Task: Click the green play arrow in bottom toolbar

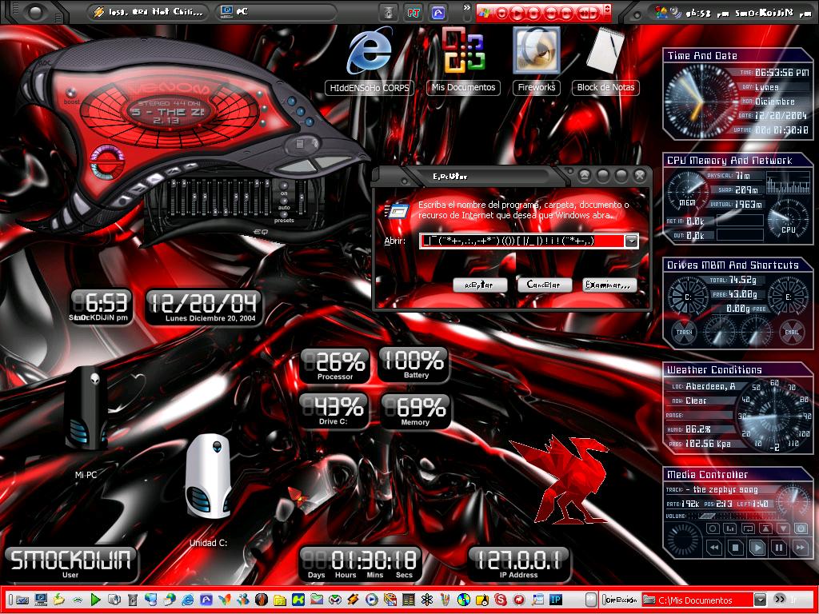Action: (96, 600)
